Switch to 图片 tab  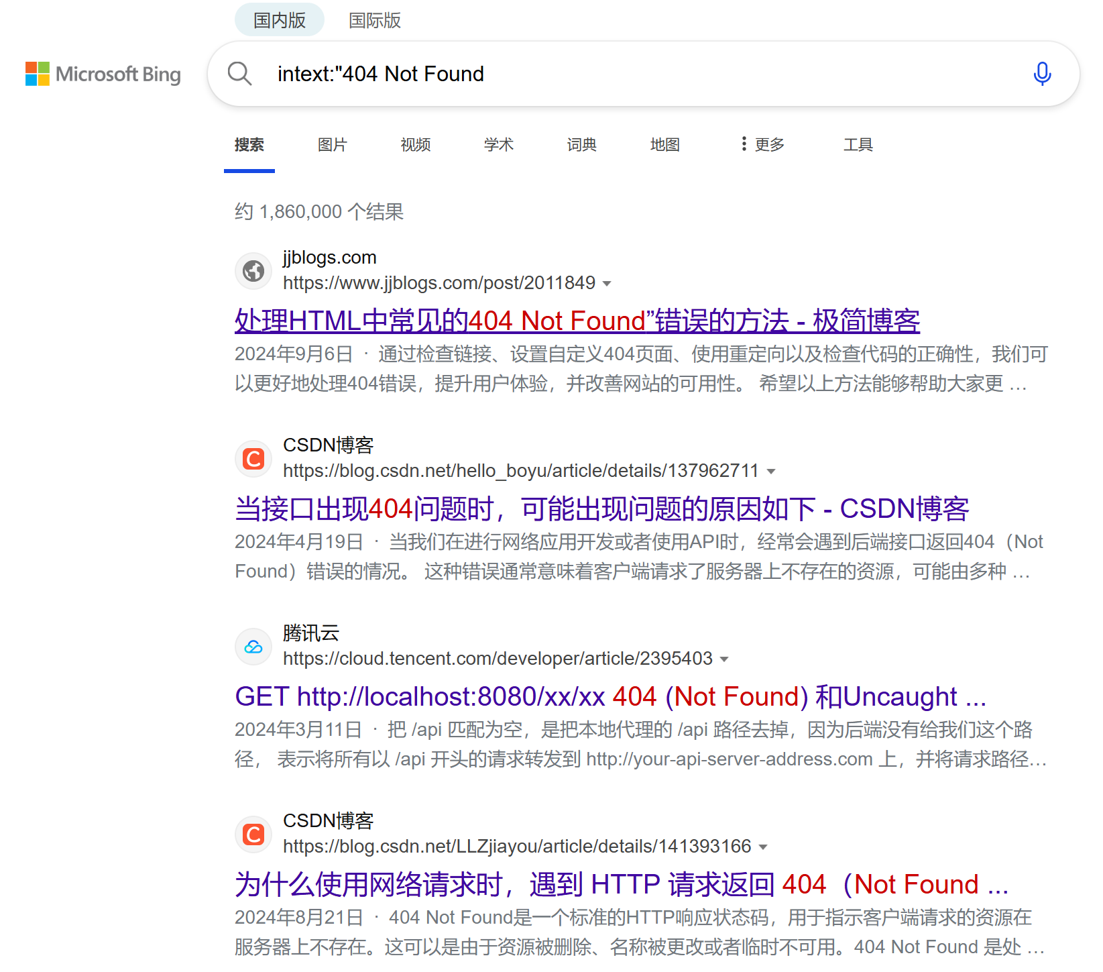point(333,144)
